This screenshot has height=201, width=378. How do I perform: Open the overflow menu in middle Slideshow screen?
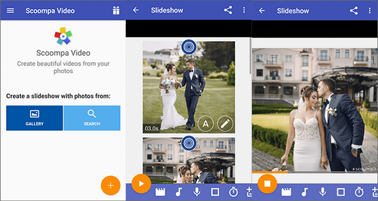244,10
